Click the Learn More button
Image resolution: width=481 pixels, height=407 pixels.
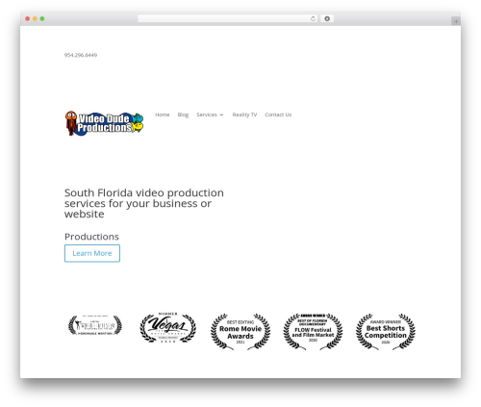click(x=92, y=253)
